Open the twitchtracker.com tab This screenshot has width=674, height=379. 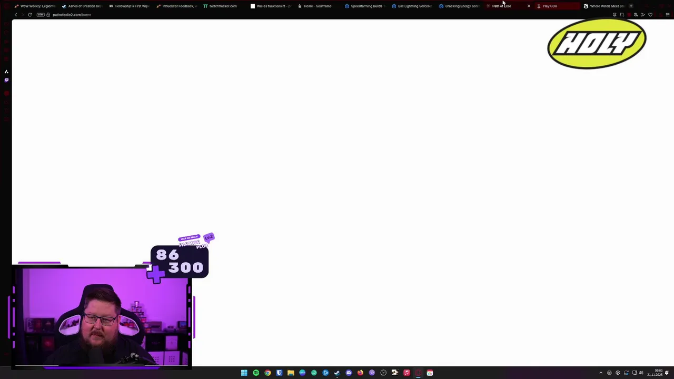point(223,6)
